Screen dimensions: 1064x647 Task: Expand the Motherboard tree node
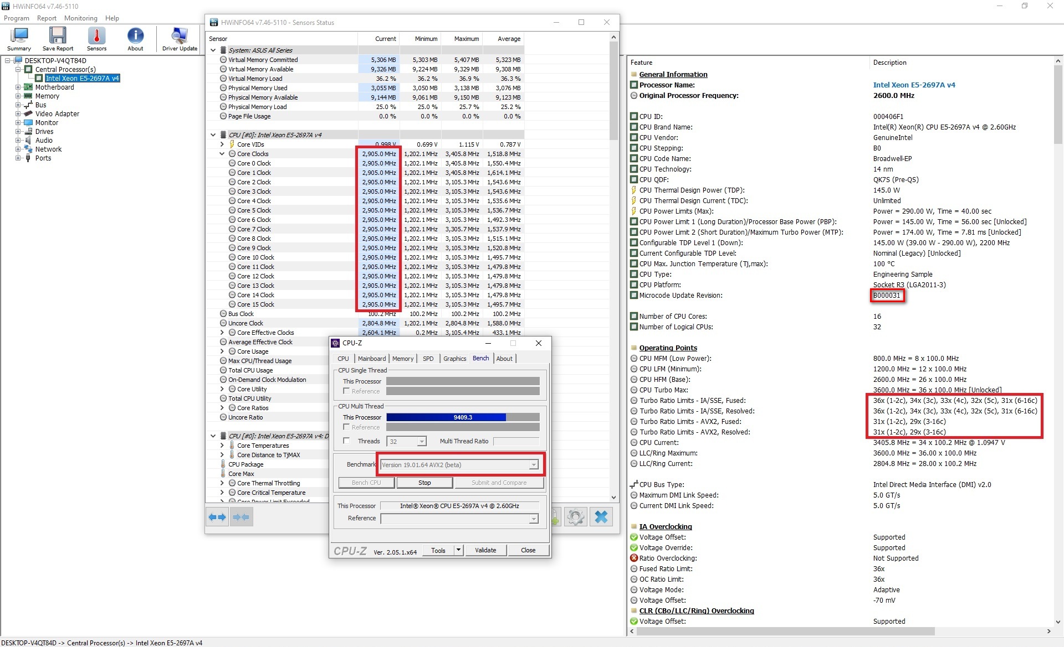point(18,87)
